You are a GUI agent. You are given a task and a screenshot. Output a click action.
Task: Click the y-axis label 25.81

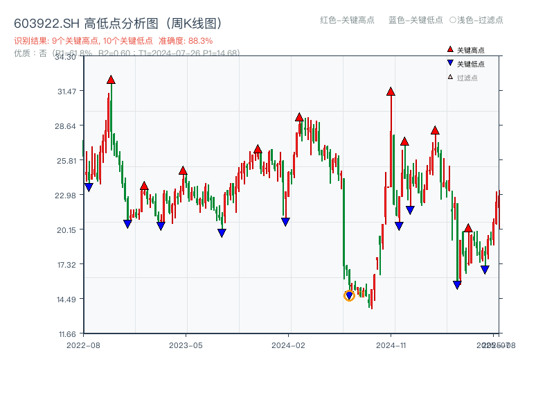coord(66,161)
